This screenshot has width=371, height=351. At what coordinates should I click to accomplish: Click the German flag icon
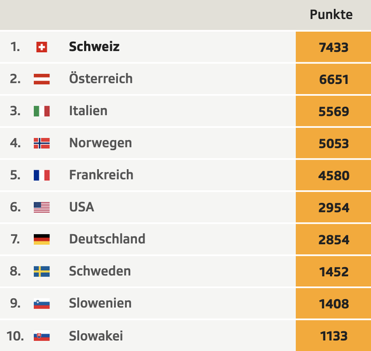[x=41, y=239]
